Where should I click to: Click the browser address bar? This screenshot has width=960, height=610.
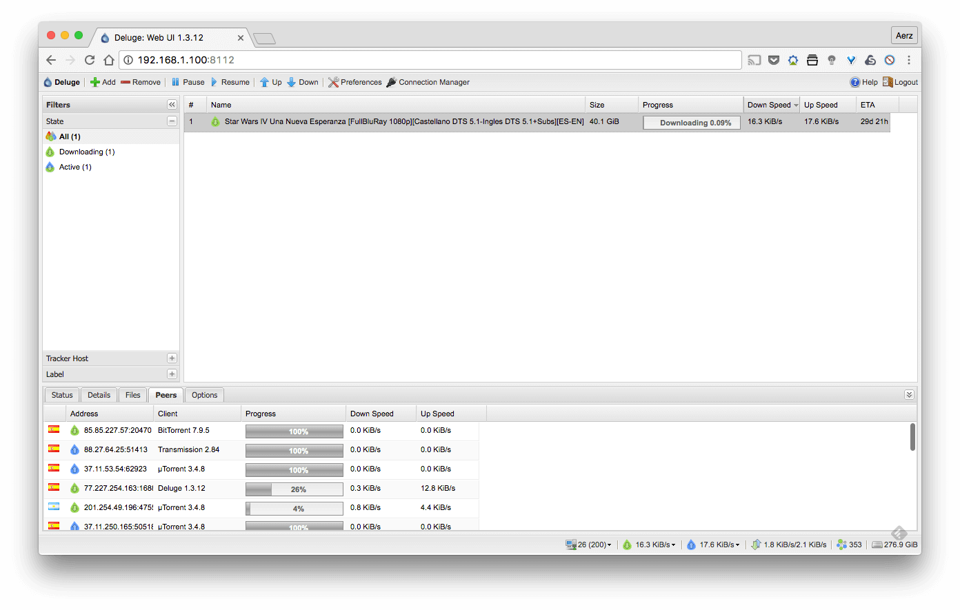coord(428,60)
